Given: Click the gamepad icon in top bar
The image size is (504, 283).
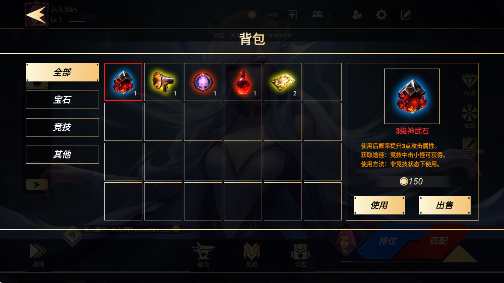Looking at the screenshot, I should click(x=318, y=14).
